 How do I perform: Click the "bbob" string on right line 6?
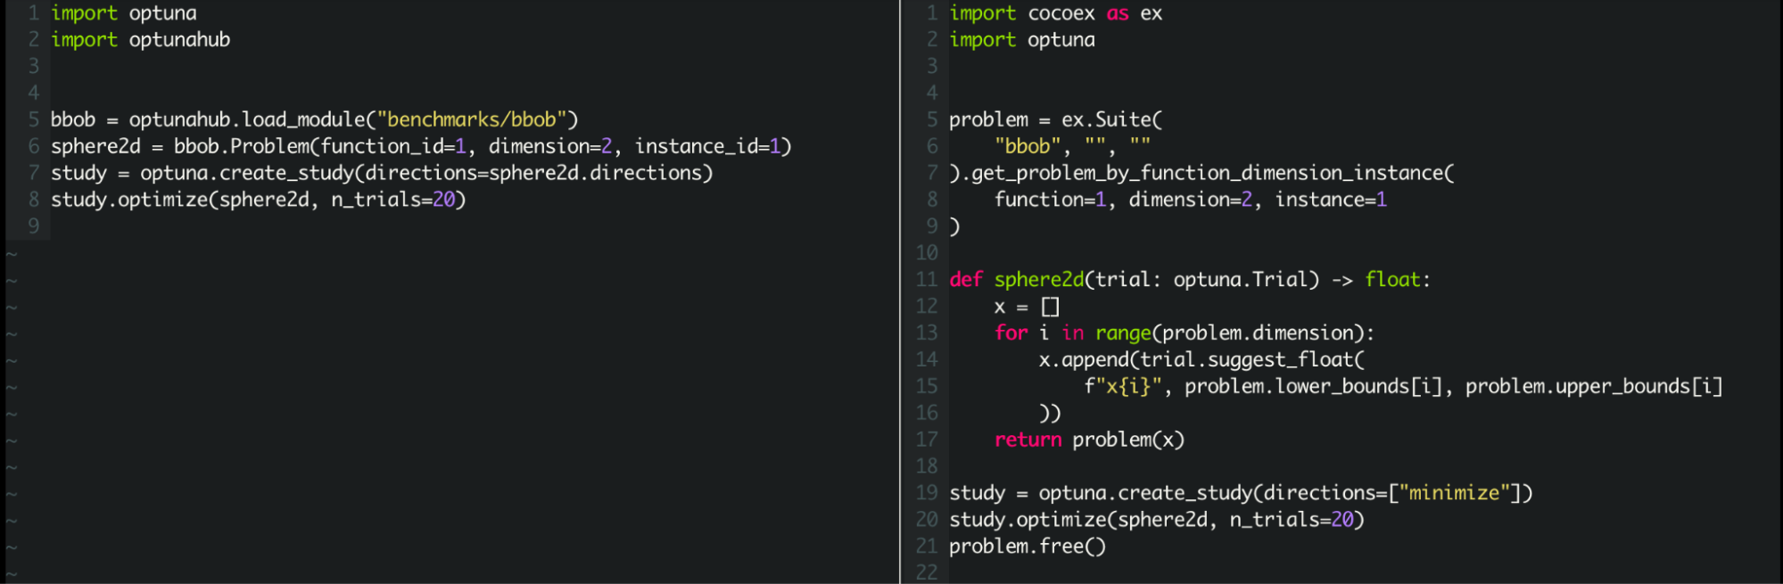(1028, 146)
